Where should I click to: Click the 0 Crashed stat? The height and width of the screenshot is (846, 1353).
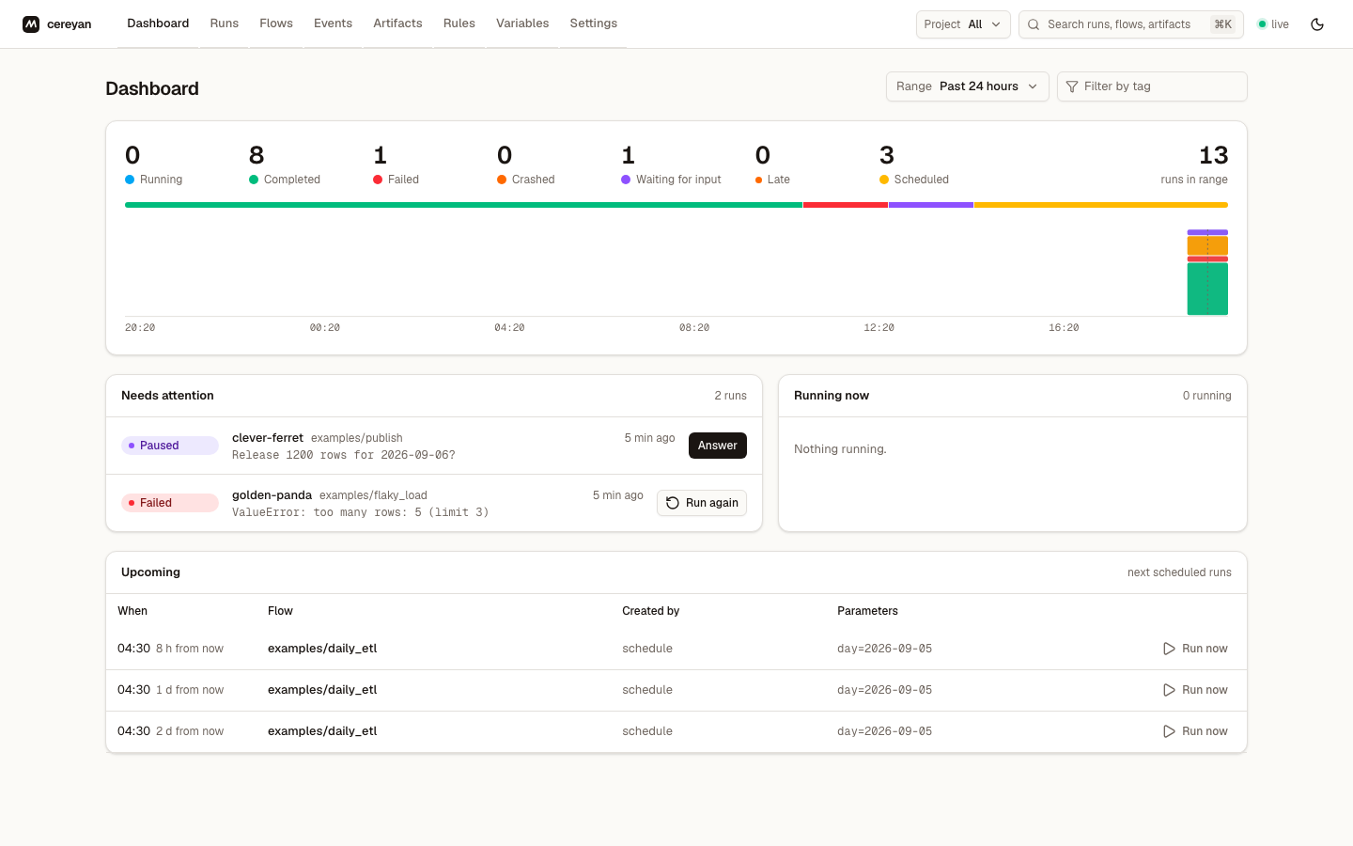tap(526, 164)
